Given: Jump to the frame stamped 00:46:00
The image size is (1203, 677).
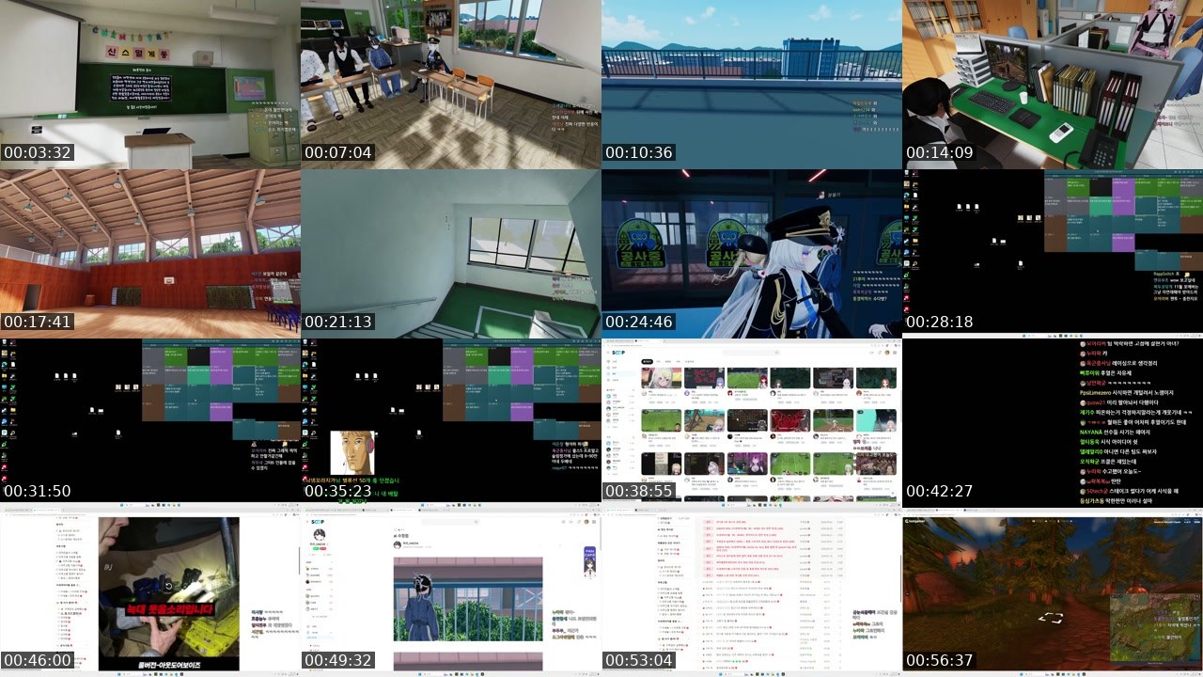Looking at the screenshot, I should [150, 592].
